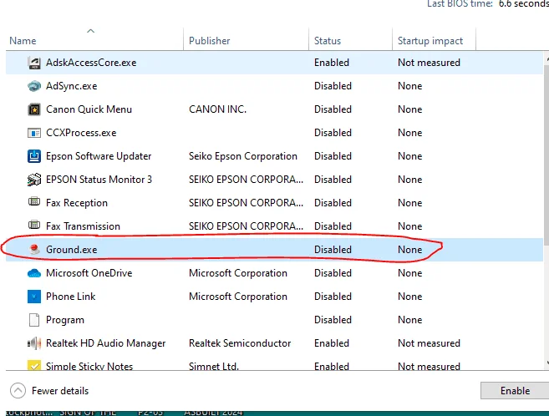The image size is (549, 416).
Task: Click Microsoft Corporation publisher of Phone Link
Action: tap(238, 297)
